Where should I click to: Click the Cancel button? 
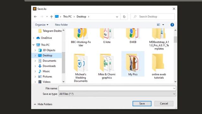164,104
